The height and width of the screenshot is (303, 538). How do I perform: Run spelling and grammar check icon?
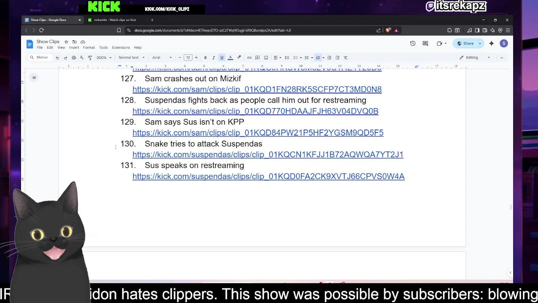82,58
